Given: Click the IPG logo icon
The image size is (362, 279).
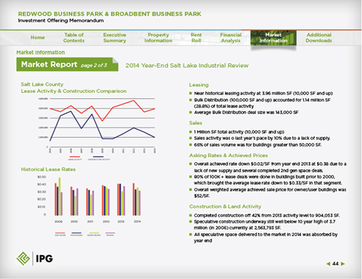Looking at the screenshot, I should [23, 258].
